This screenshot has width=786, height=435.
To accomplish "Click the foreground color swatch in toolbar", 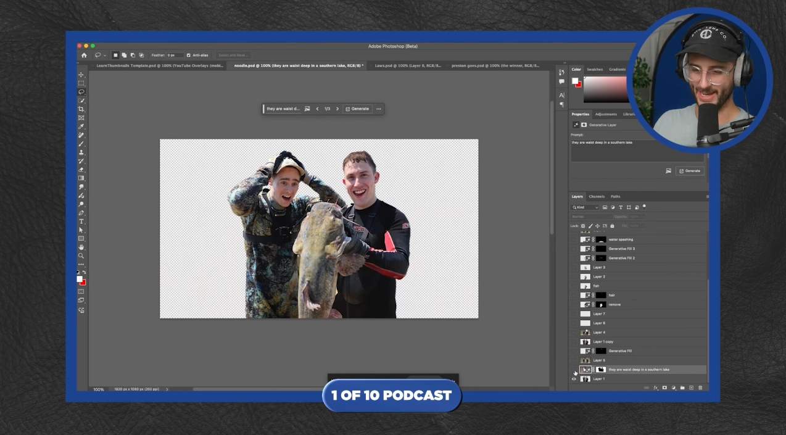I will pyautogui.click(x=80, y=279).
